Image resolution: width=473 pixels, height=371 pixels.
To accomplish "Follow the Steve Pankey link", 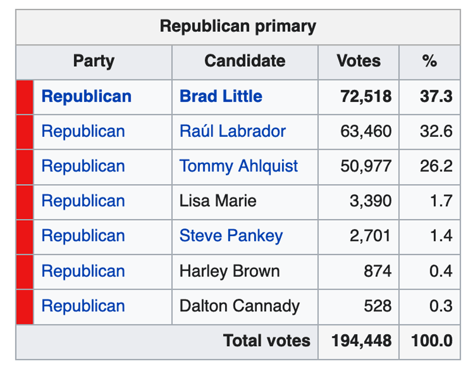I will click(x=231, y=236).
